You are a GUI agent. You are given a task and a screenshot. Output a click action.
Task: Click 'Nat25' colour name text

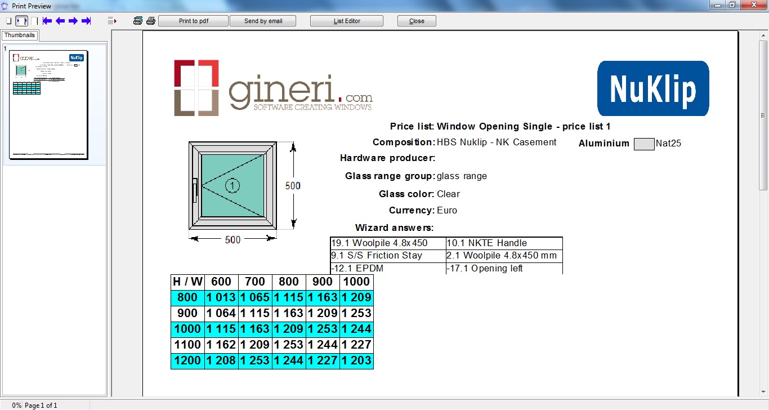[x=669, y=144]
